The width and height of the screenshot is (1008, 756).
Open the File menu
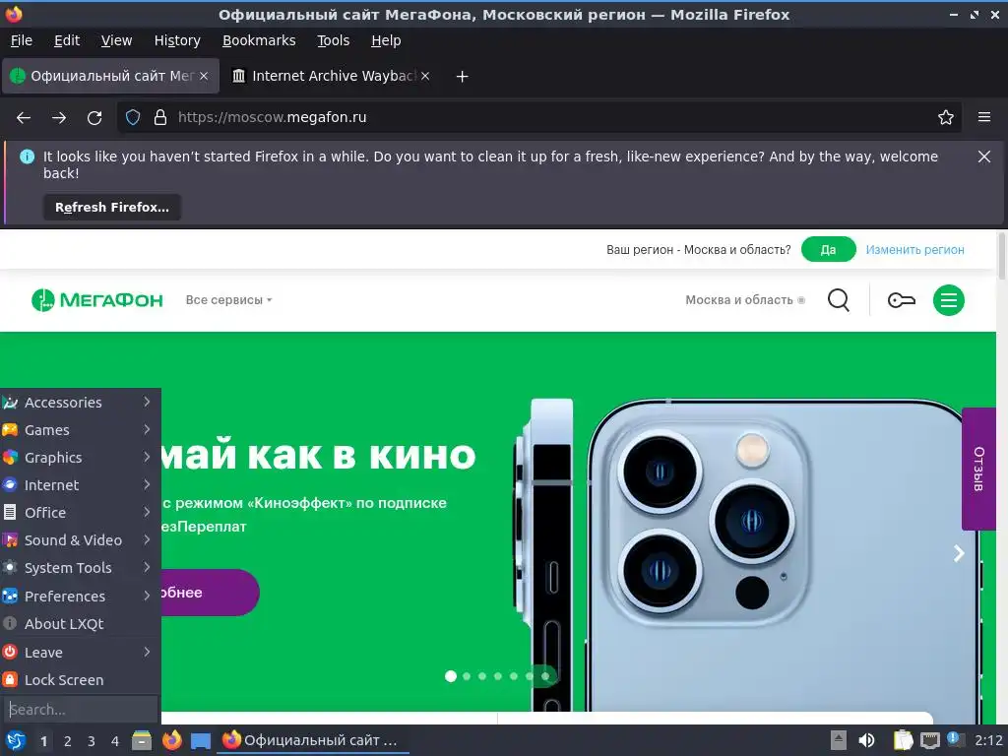22,40
